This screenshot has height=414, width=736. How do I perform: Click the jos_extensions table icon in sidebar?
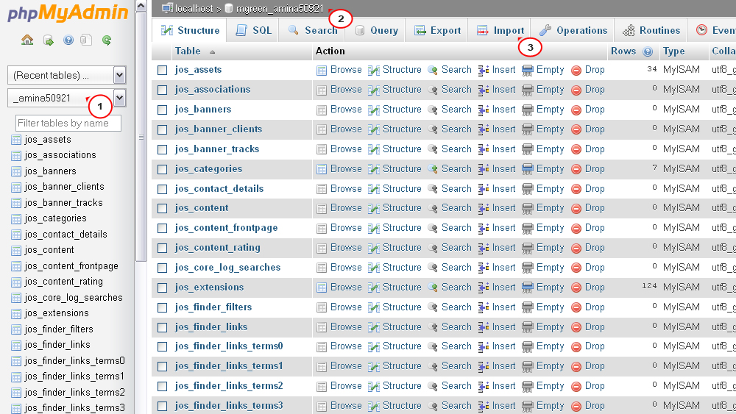16,313
